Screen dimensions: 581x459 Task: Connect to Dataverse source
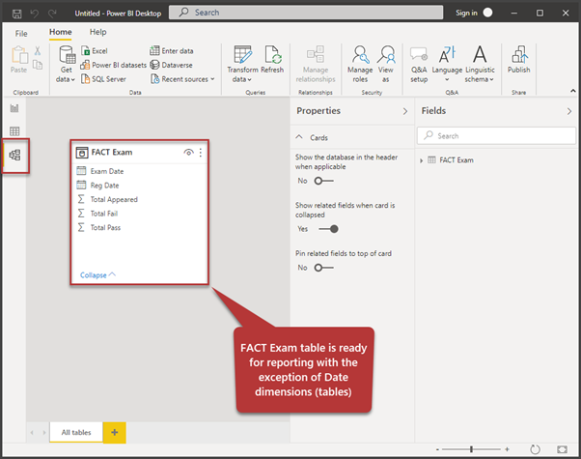(x=171, y=65)
